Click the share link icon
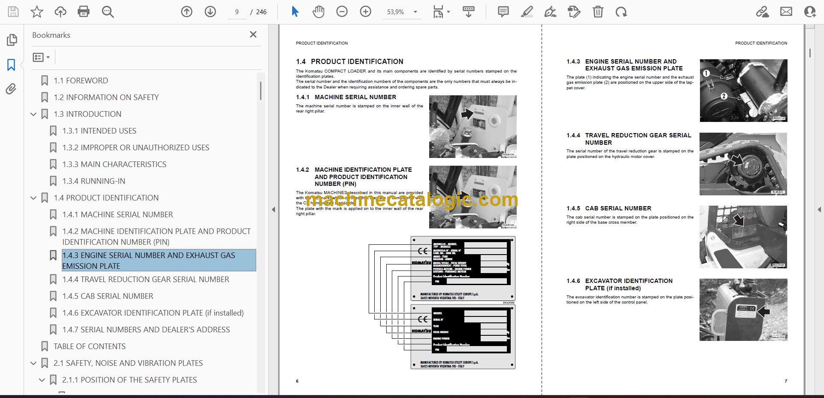 (x=763, y=12)
